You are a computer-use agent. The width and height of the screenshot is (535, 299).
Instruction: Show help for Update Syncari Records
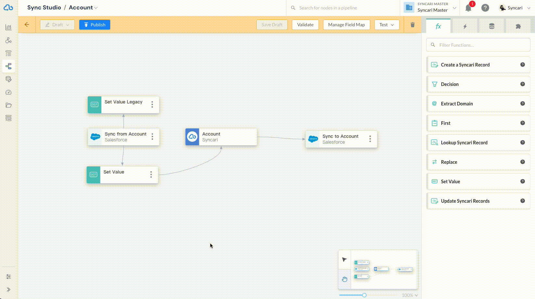tap(523, 201)
